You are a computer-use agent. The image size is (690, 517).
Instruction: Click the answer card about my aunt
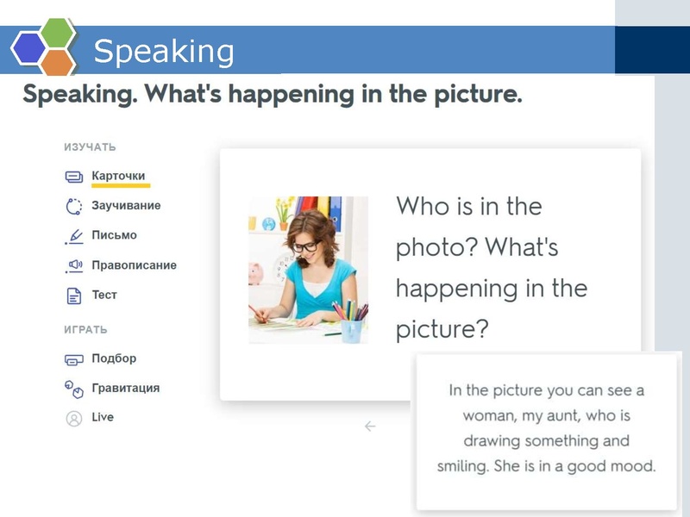coord(547,429)
